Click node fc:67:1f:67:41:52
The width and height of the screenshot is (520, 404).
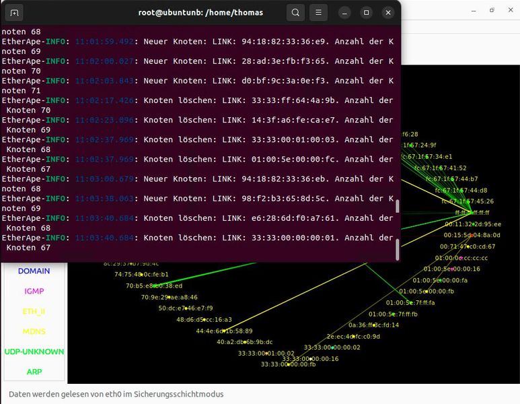(440, 168)
